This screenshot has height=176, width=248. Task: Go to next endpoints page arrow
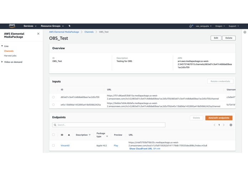(224, 125)
